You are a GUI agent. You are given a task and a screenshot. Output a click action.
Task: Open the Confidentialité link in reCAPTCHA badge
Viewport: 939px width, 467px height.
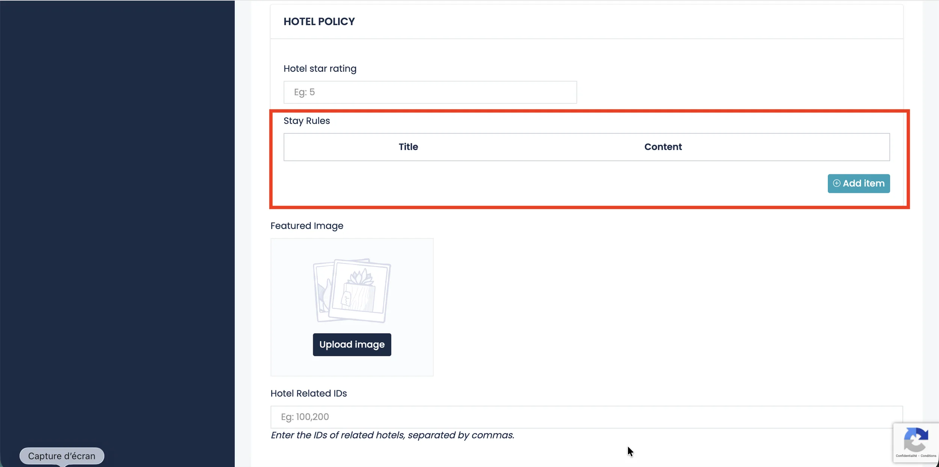(906, 456)
